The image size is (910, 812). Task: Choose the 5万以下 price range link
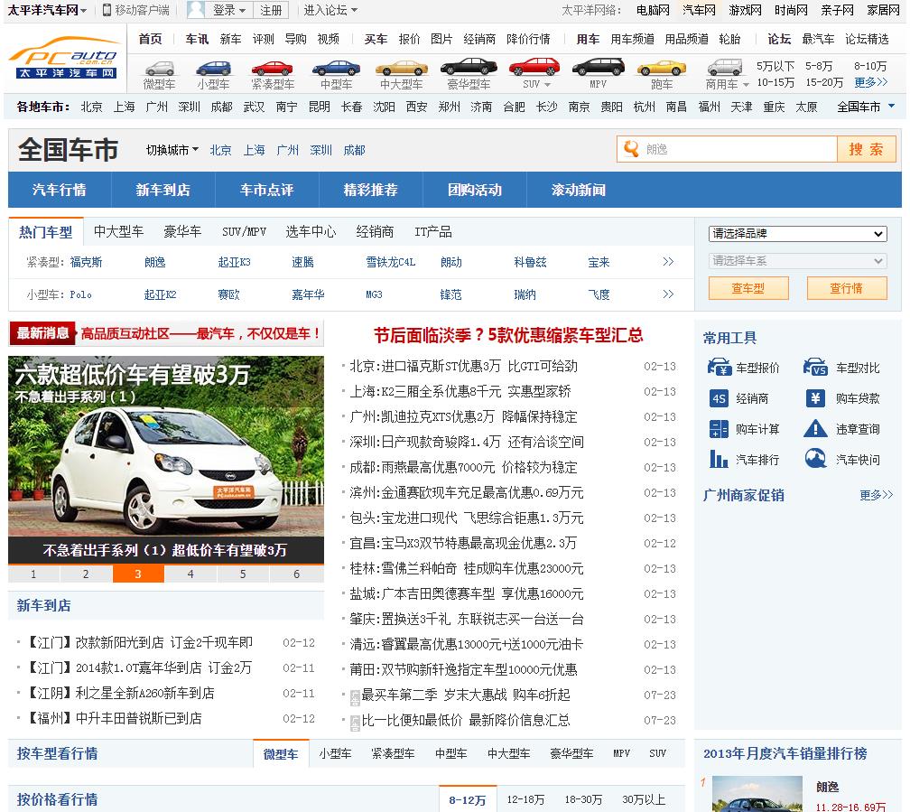coord(775,66)
